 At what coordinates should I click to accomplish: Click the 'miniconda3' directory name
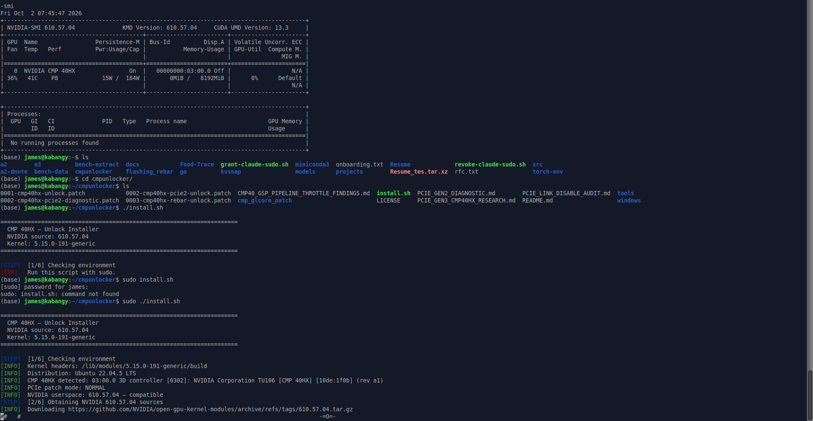pos(312,164)
